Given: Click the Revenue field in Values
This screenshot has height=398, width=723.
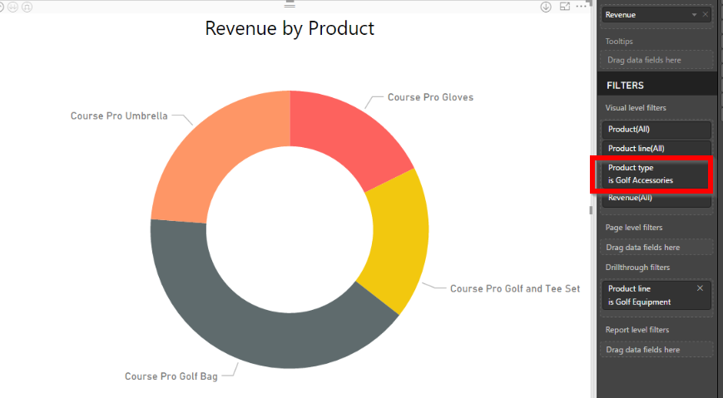Looking at the screenshot, I should point(656,15).
